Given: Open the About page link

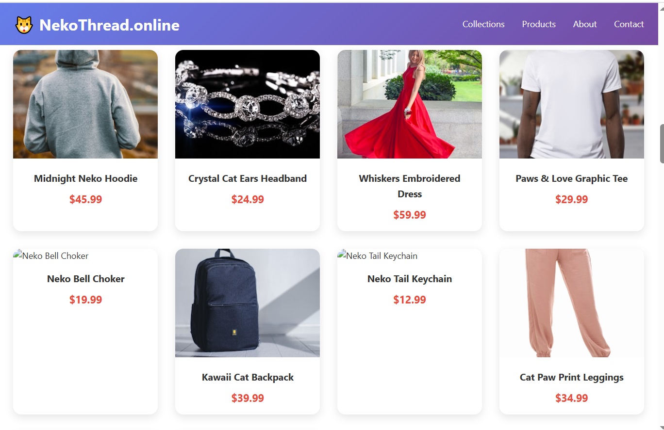Looking at the screenshot, I should coord(585,24).
